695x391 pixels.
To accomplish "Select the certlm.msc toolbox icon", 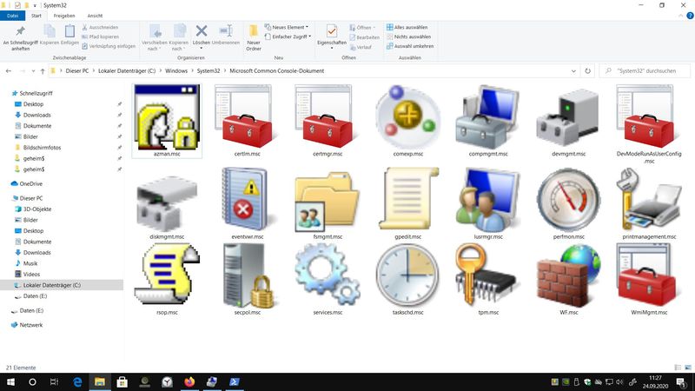I will click(x=248, y=117).
